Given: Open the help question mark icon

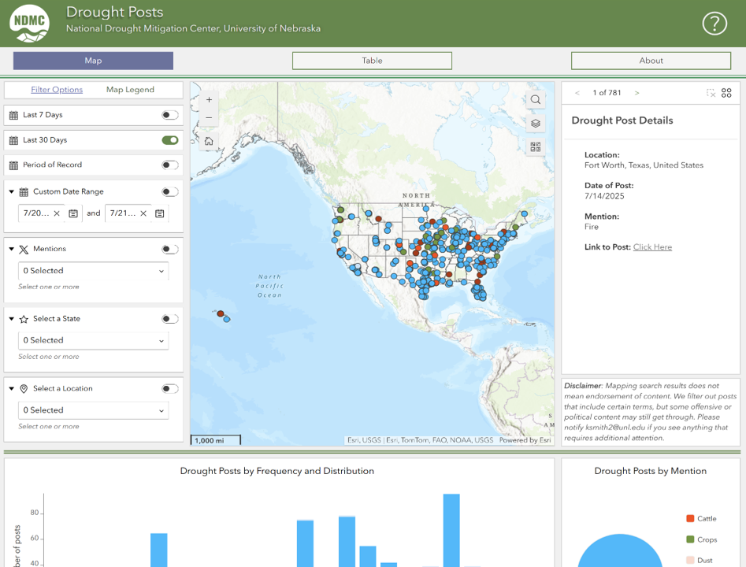Looking at the screenshot, I should point(714,24).
